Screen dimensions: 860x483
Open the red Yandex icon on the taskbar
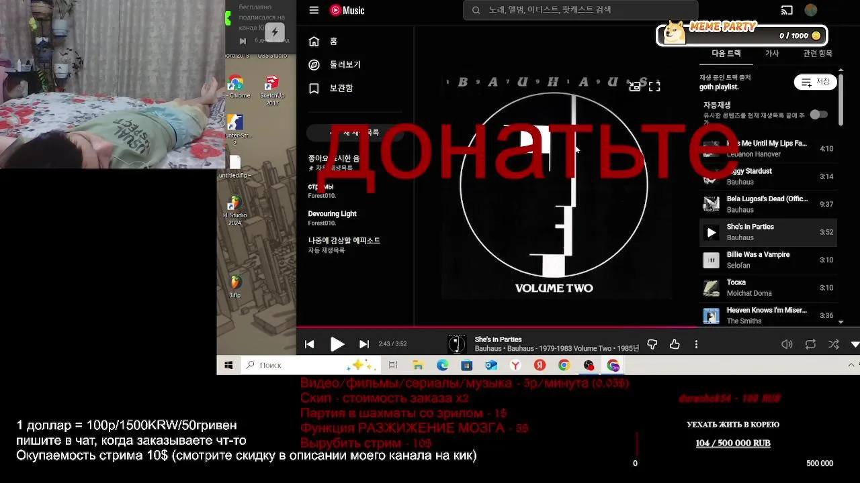click(540, 365)
